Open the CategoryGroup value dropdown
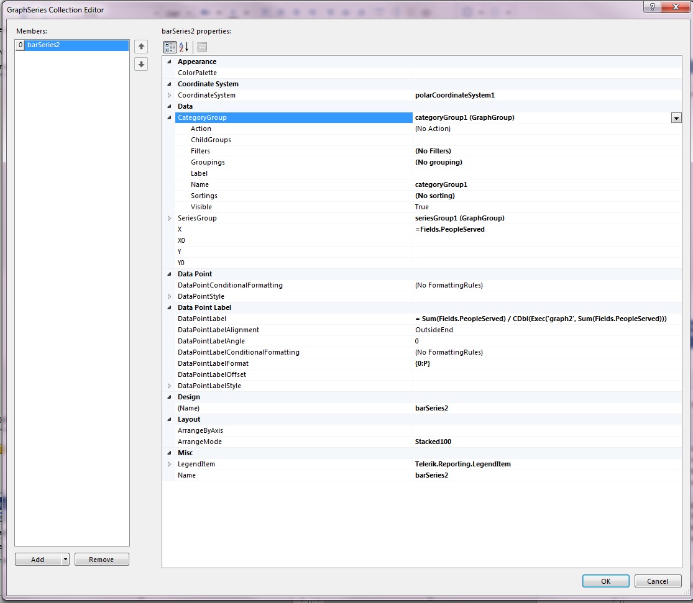 tap(676, 117)
